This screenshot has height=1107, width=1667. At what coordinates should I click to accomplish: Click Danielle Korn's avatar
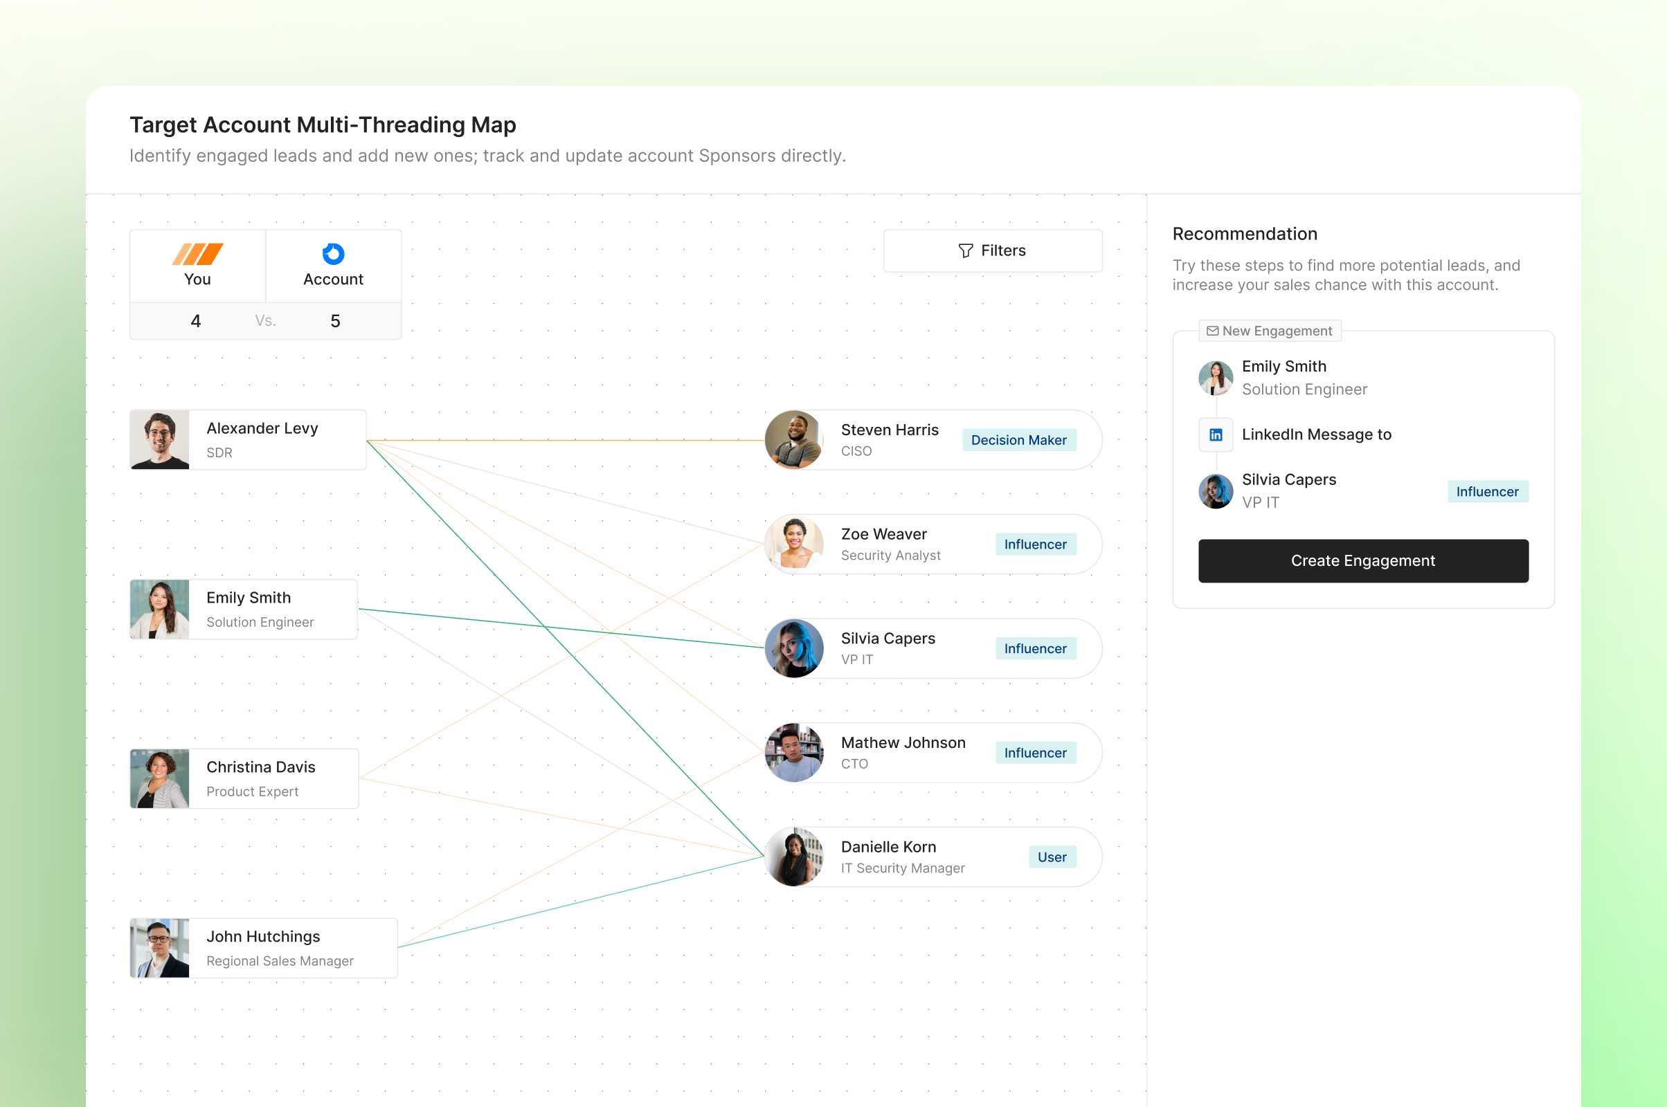tap(794, 857)
